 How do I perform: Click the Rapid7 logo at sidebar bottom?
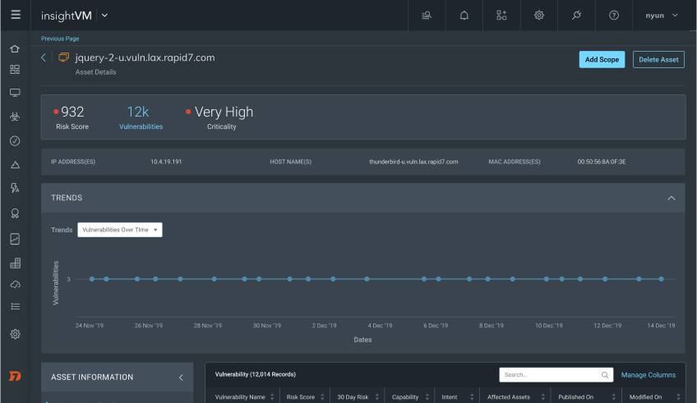[x=15, y=376]
